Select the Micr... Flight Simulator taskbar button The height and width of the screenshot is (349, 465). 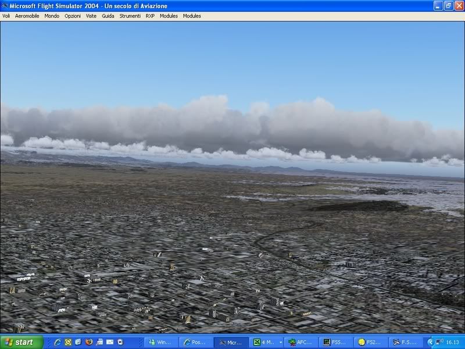pos(231,342)
